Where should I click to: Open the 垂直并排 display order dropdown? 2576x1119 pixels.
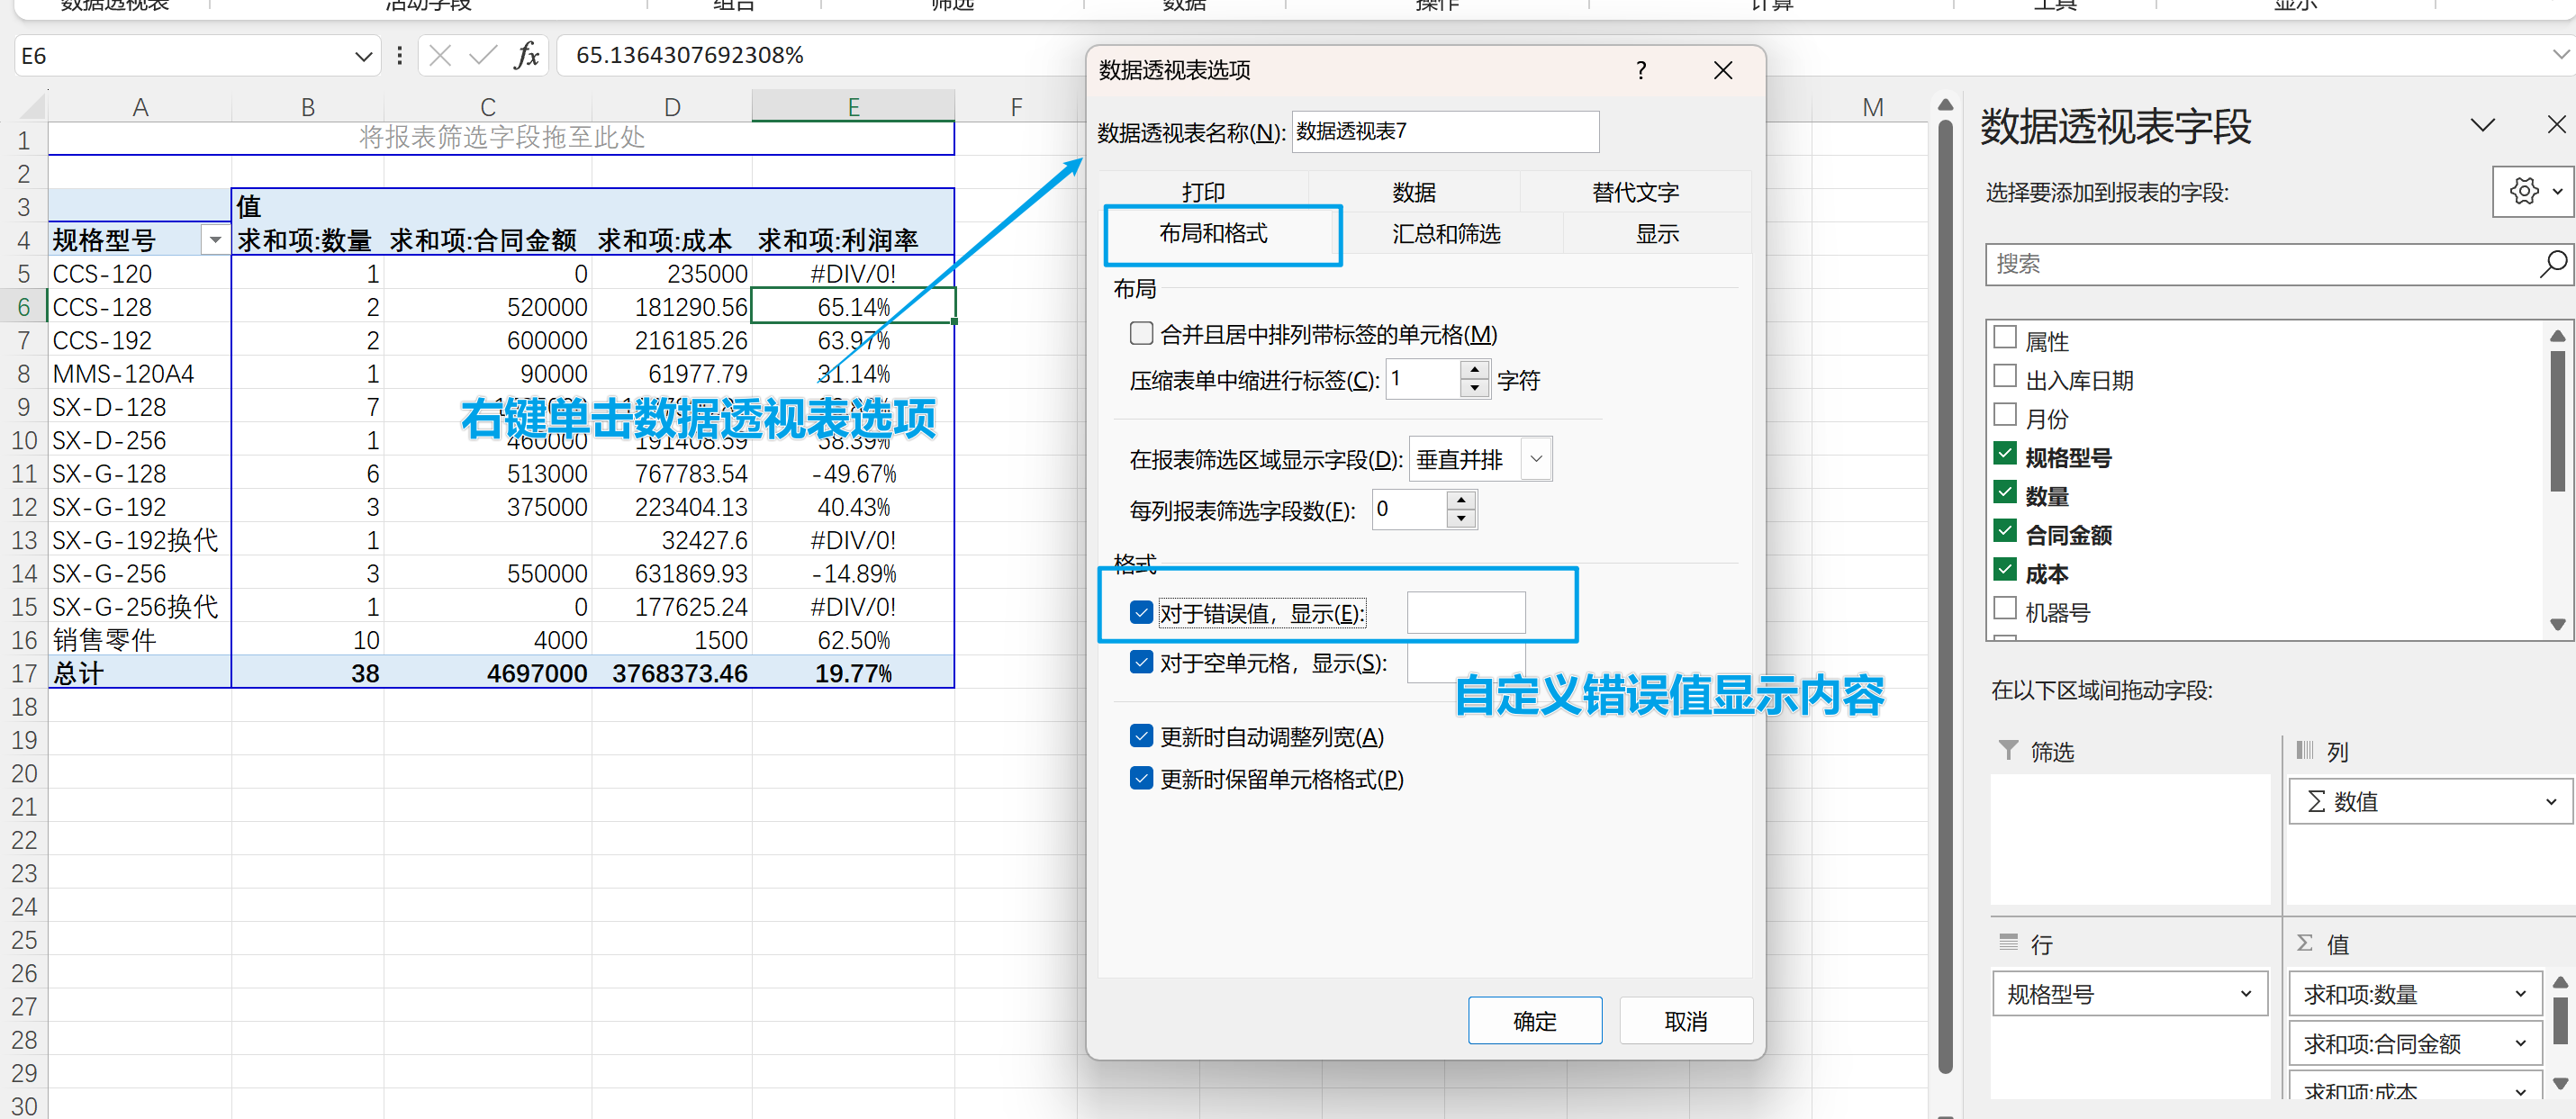(1536, 459)
